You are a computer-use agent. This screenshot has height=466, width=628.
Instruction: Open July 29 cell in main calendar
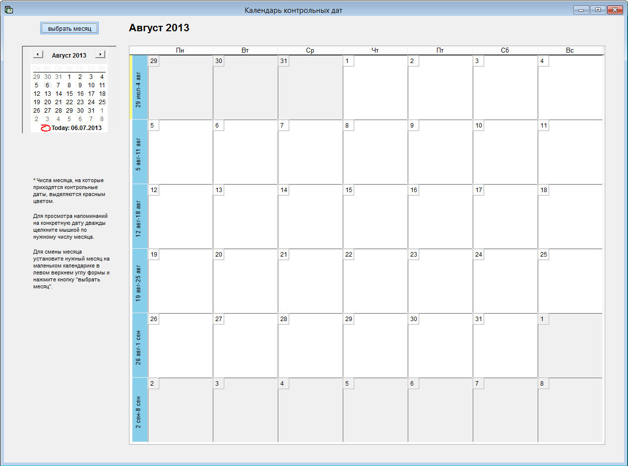coord(180,87)
